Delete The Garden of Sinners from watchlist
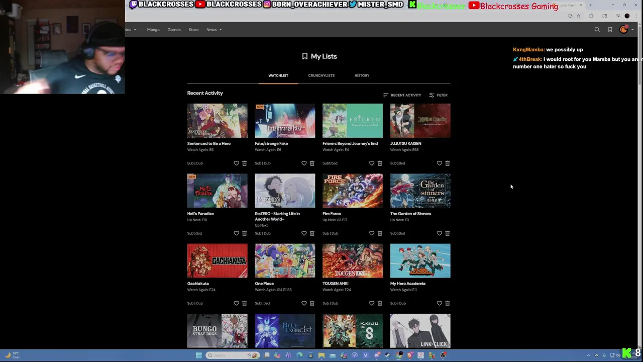 (x=448, y=233)
